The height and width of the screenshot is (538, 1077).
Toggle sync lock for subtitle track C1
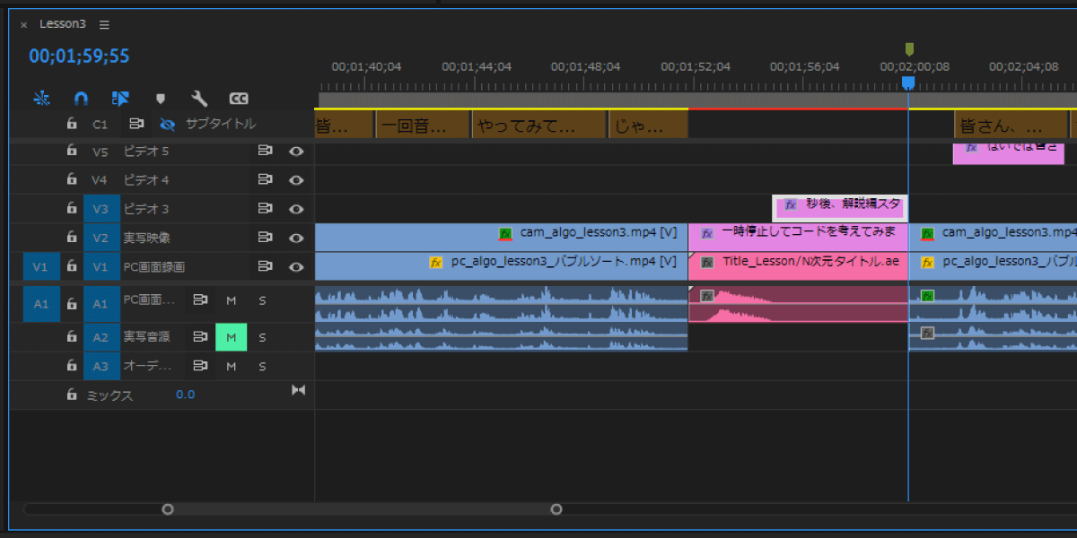[136, 124]
